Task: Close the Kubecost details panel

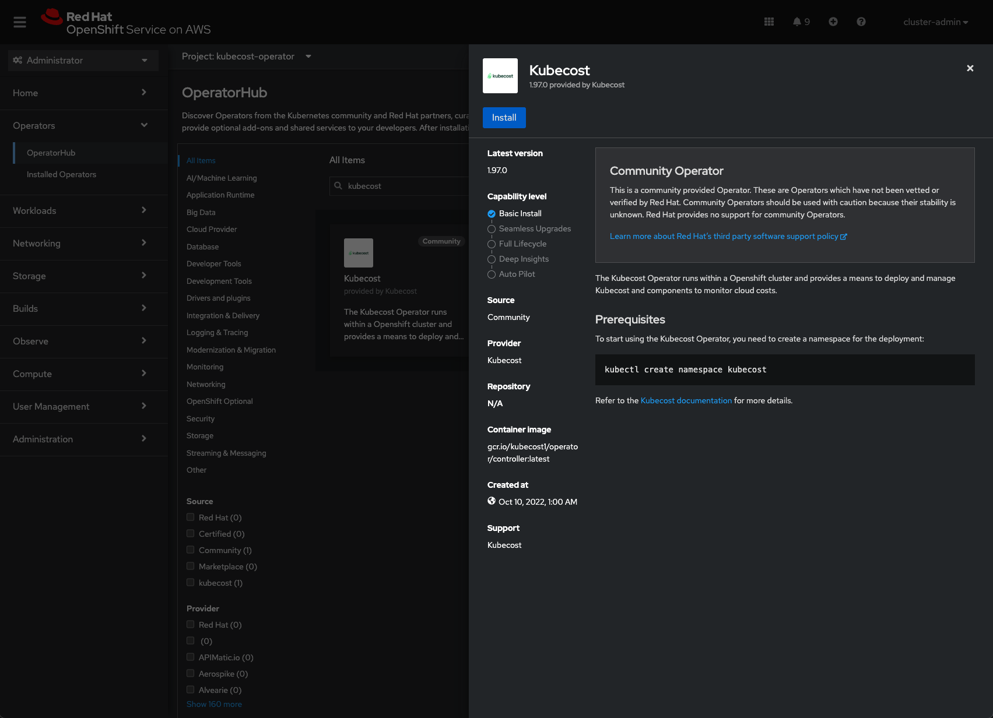Action: click(970, 68)
